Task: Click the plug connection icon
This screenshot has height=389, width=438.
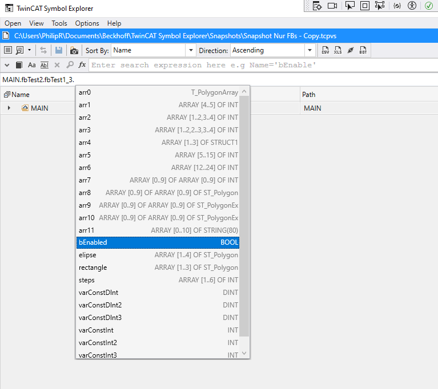Action: coord(351,50)
